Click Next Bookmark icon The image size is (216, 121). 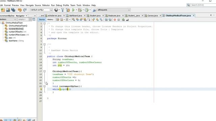point(98,19)
